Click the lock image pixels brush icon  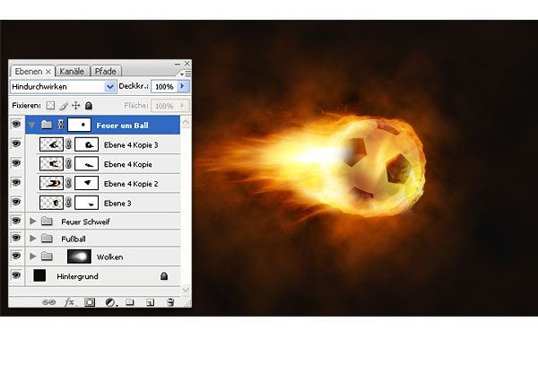tap(64, 105)
